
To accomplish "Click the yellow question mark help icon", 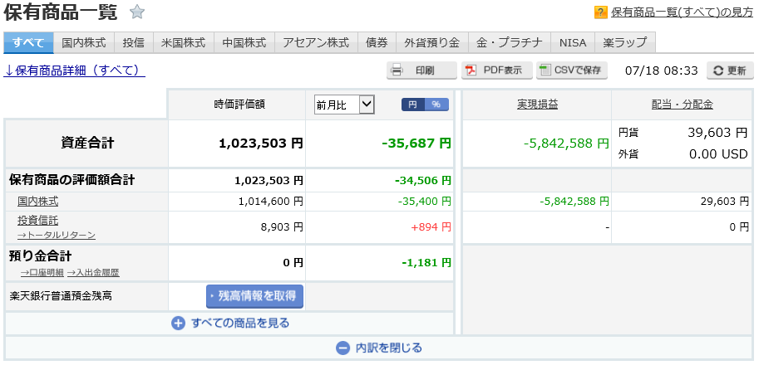I will click(600, 12).
